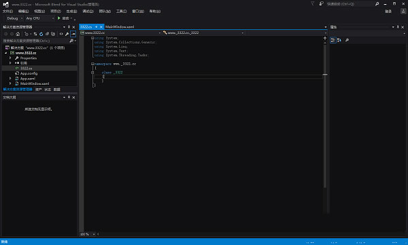Screen dimensions: 408x245
Task: Click the Forward arrow in Solution Explorer toolbar
Action: point(12,34)
